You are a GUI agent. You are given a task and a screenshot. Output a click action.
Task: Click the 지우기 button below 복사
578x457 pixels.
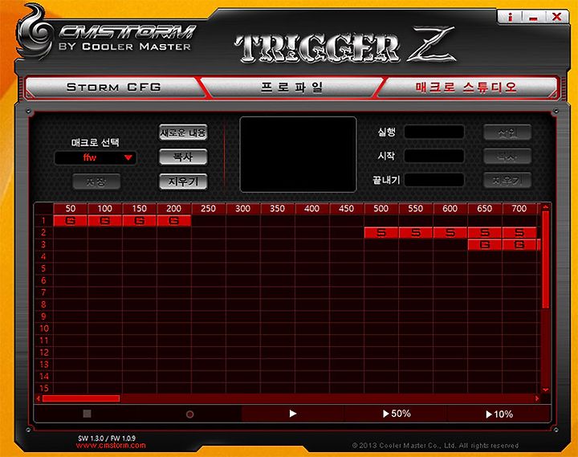(183, 182)
